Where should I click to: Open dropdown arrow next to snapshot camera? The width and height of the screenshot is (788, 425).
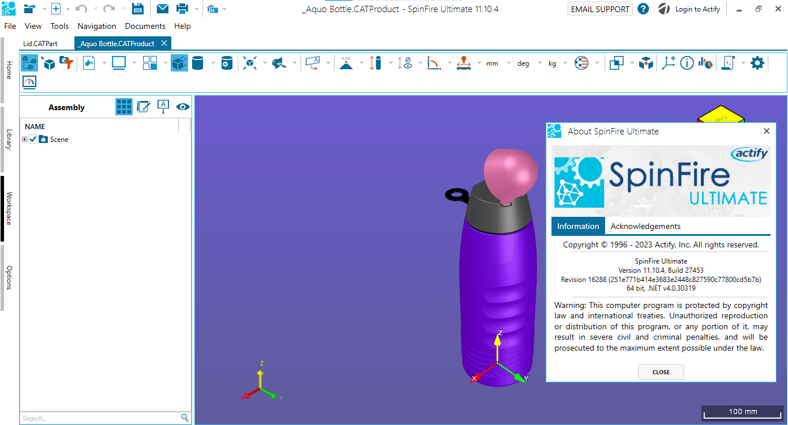(224, 9)
